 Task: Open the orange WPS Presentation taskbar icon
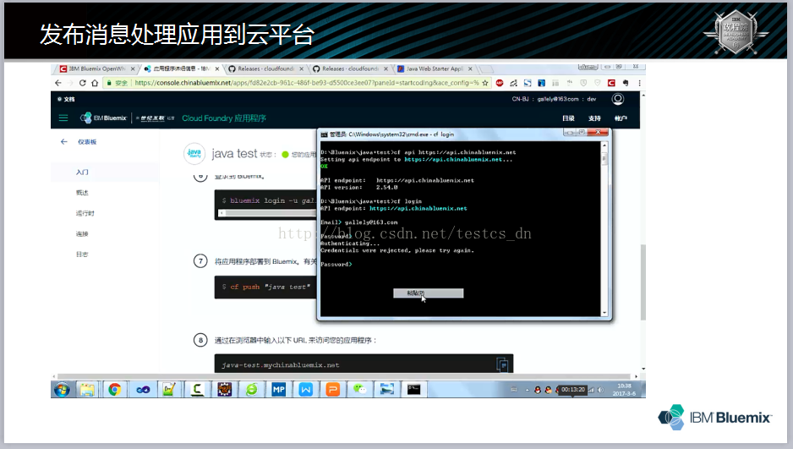[x=332, y=389]
